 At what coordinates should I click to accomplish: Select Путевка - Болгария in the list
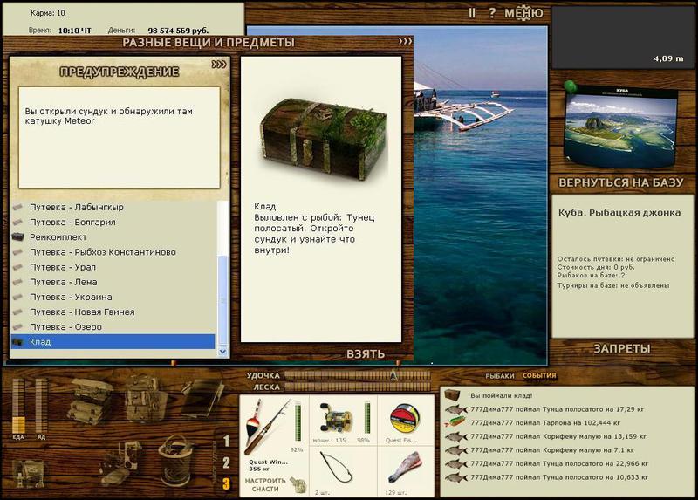pos(113,223)
